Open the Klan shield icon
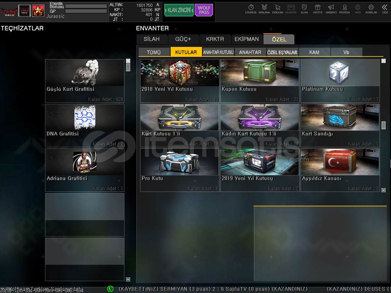Image resolution: width=391 pixels, height=293 pixels. (304, 9)
